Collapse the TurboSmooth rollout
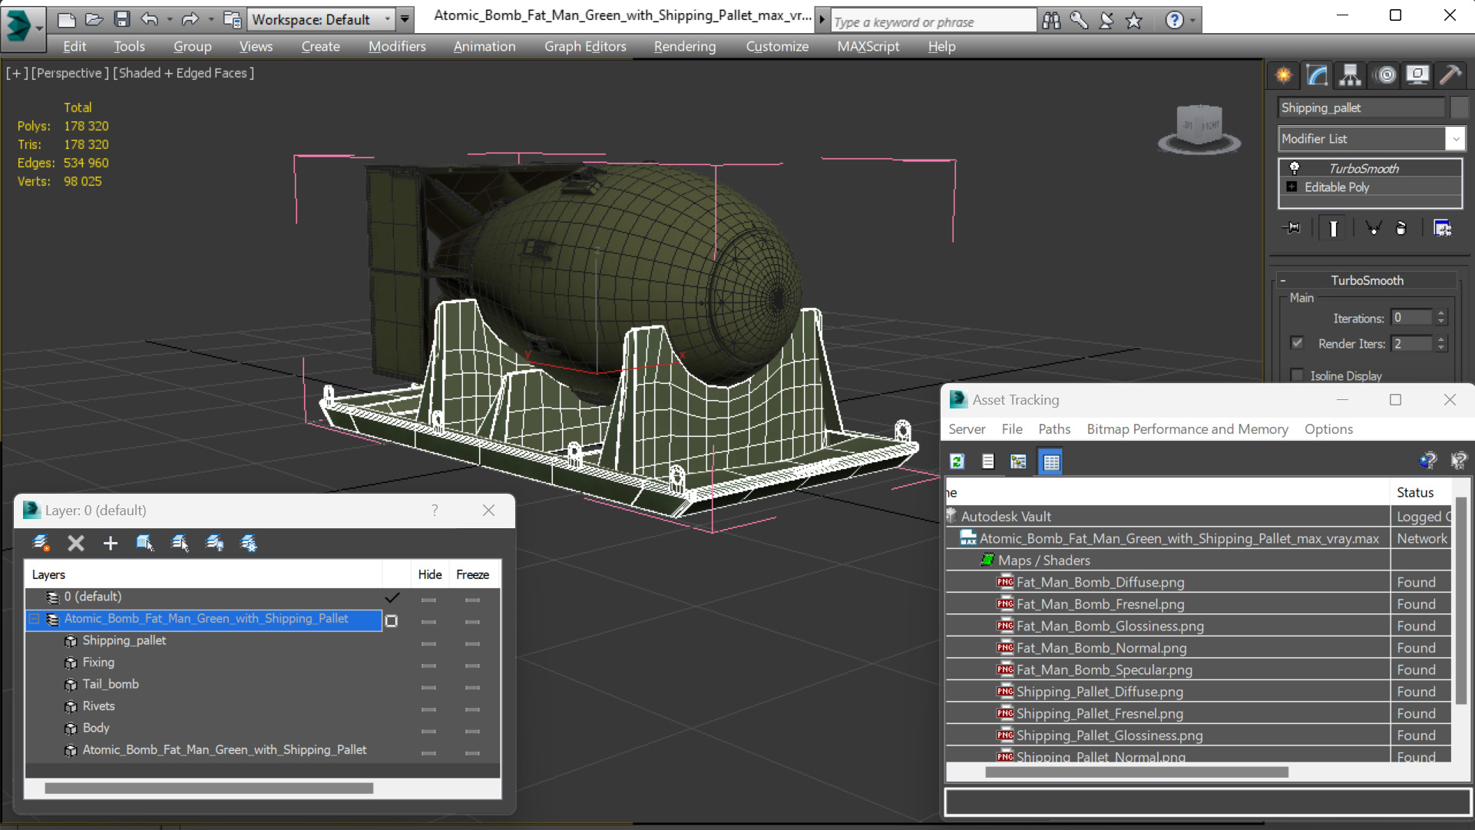Viewport: 1475px width, 830px height. 1283,280
